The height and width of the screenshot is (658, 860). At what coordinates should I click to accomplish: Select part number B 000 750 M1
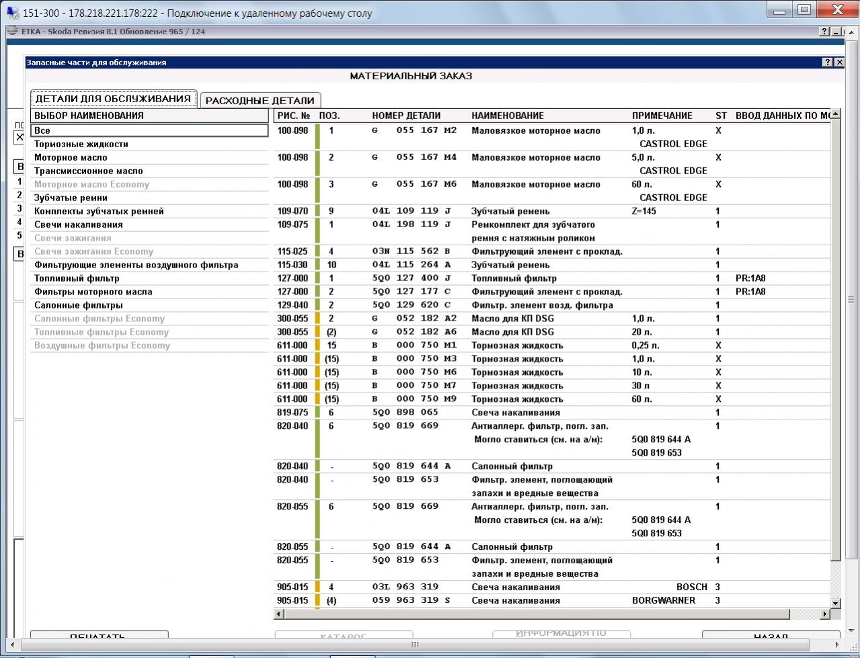pyautogui.click(x=414, y=345)
